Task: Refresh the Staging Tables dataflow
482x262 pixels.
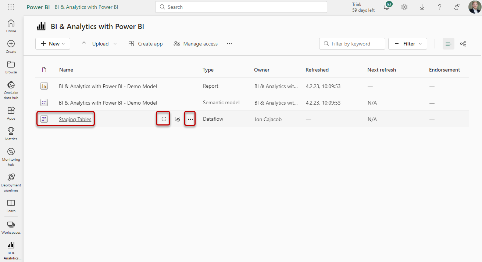Action: click(164, 119)
